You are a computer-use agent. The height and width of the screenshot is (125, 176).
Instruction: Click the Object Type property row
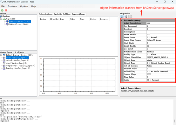point(149,63)
